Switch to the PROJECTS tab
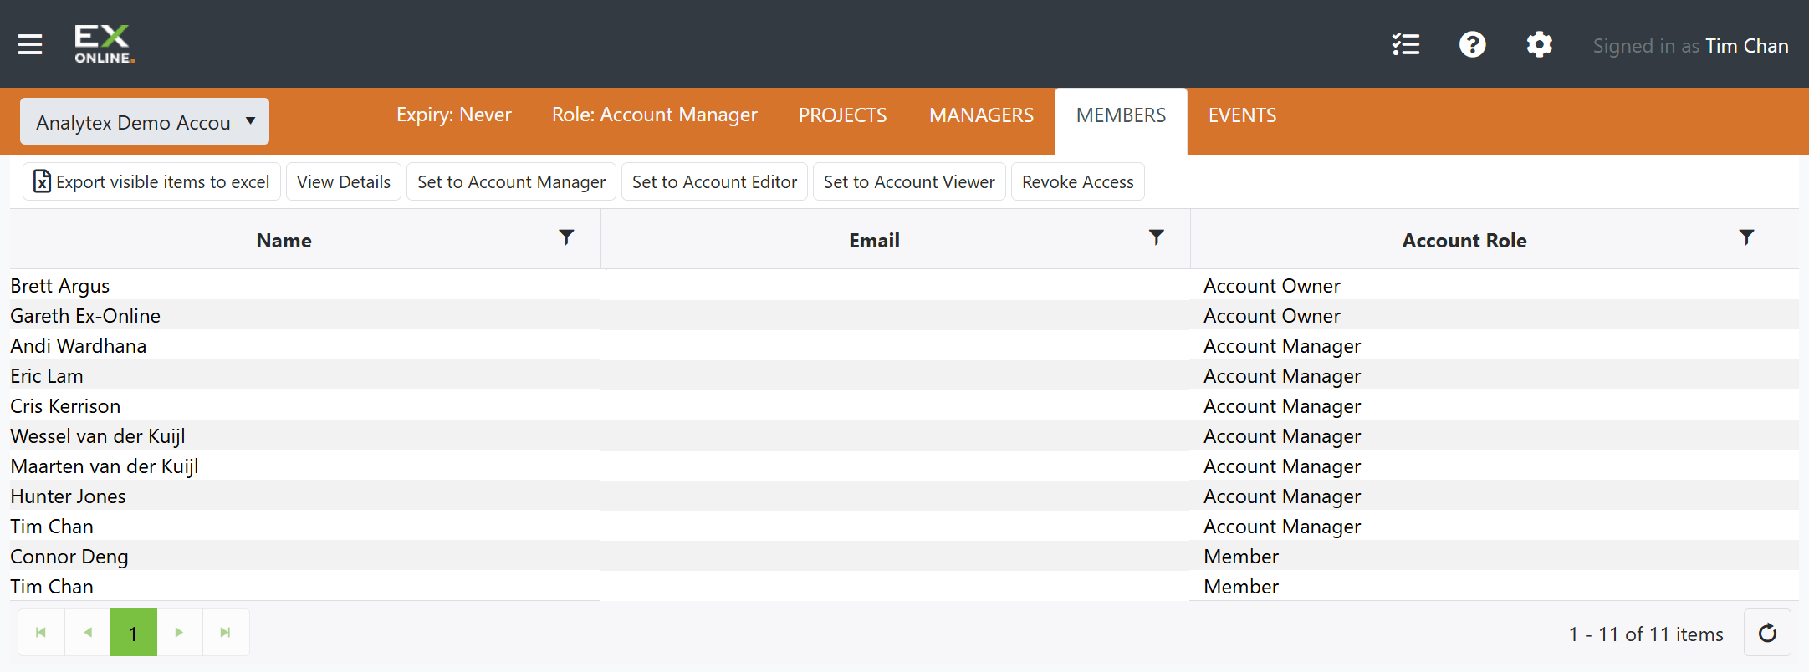 [x=842, y=115]
